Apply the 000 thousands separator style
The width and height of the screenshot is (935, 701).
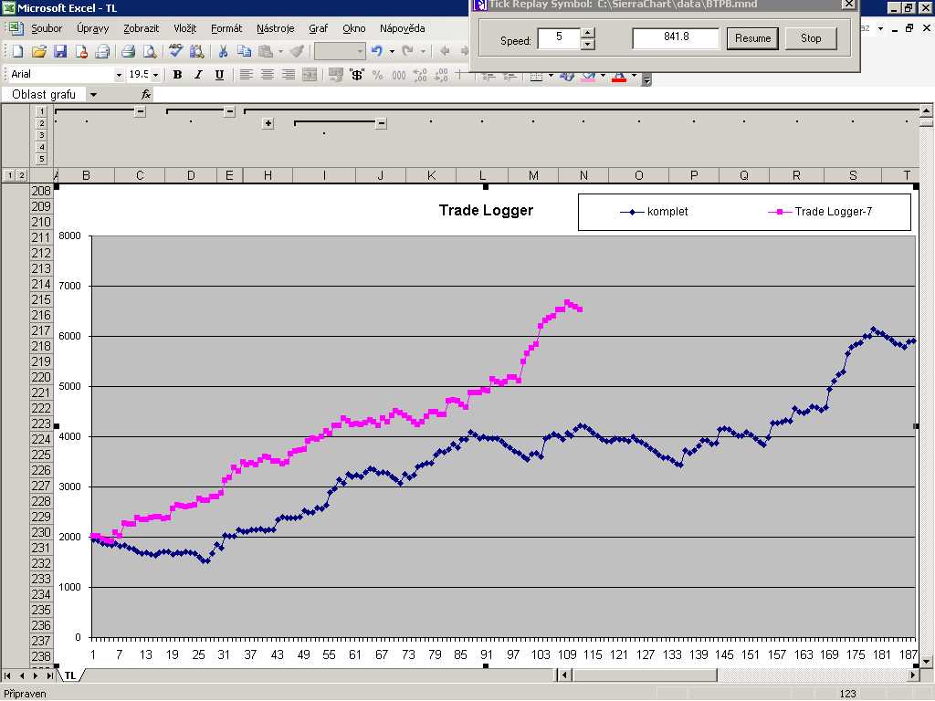click(x=398, y=75)
